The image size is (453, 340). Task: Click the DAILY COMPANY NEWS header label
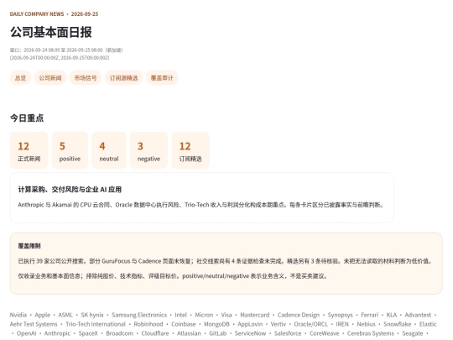click(x=37, y=14)
